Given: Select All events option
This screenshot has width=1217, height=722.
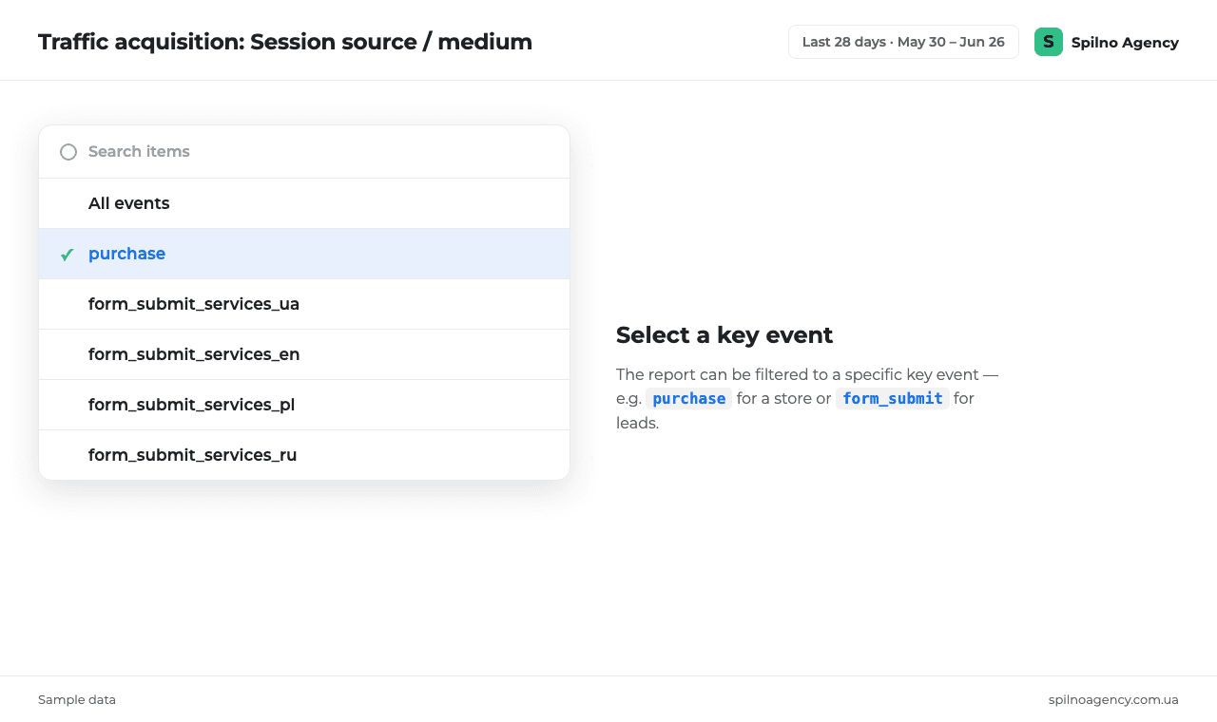Looking at the screenshot, I should pos(304,203).
